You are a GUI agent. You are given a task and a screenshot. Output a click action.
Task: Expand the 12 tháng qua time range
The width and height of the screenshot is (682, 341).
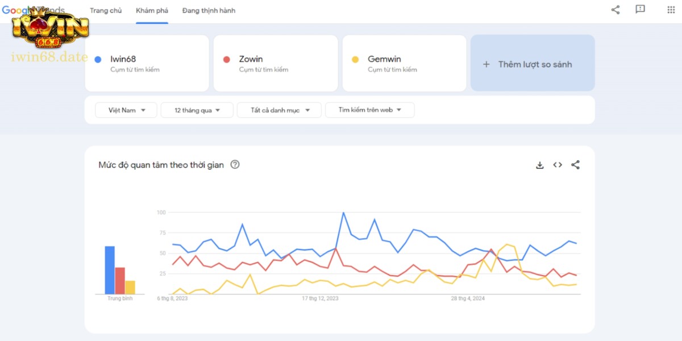point(197,110)
